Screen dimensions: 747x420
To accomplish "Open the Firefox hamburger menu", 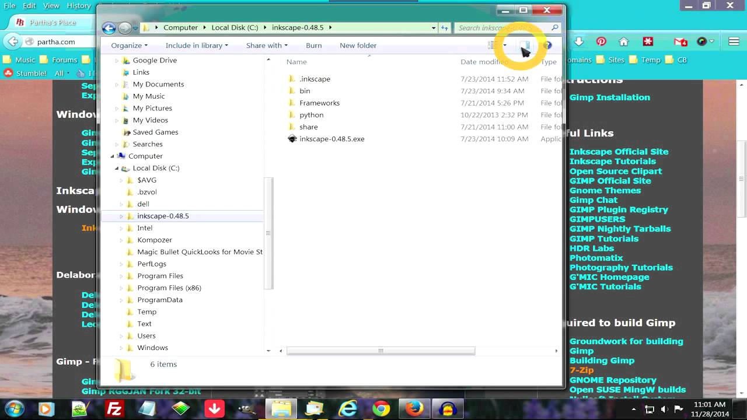I will coord(734,41).
